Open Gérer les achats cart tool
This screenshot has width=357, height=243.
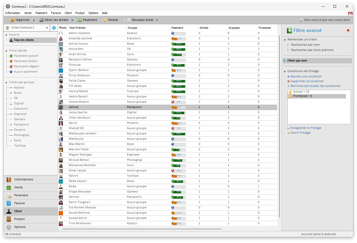tap(41, 20)
